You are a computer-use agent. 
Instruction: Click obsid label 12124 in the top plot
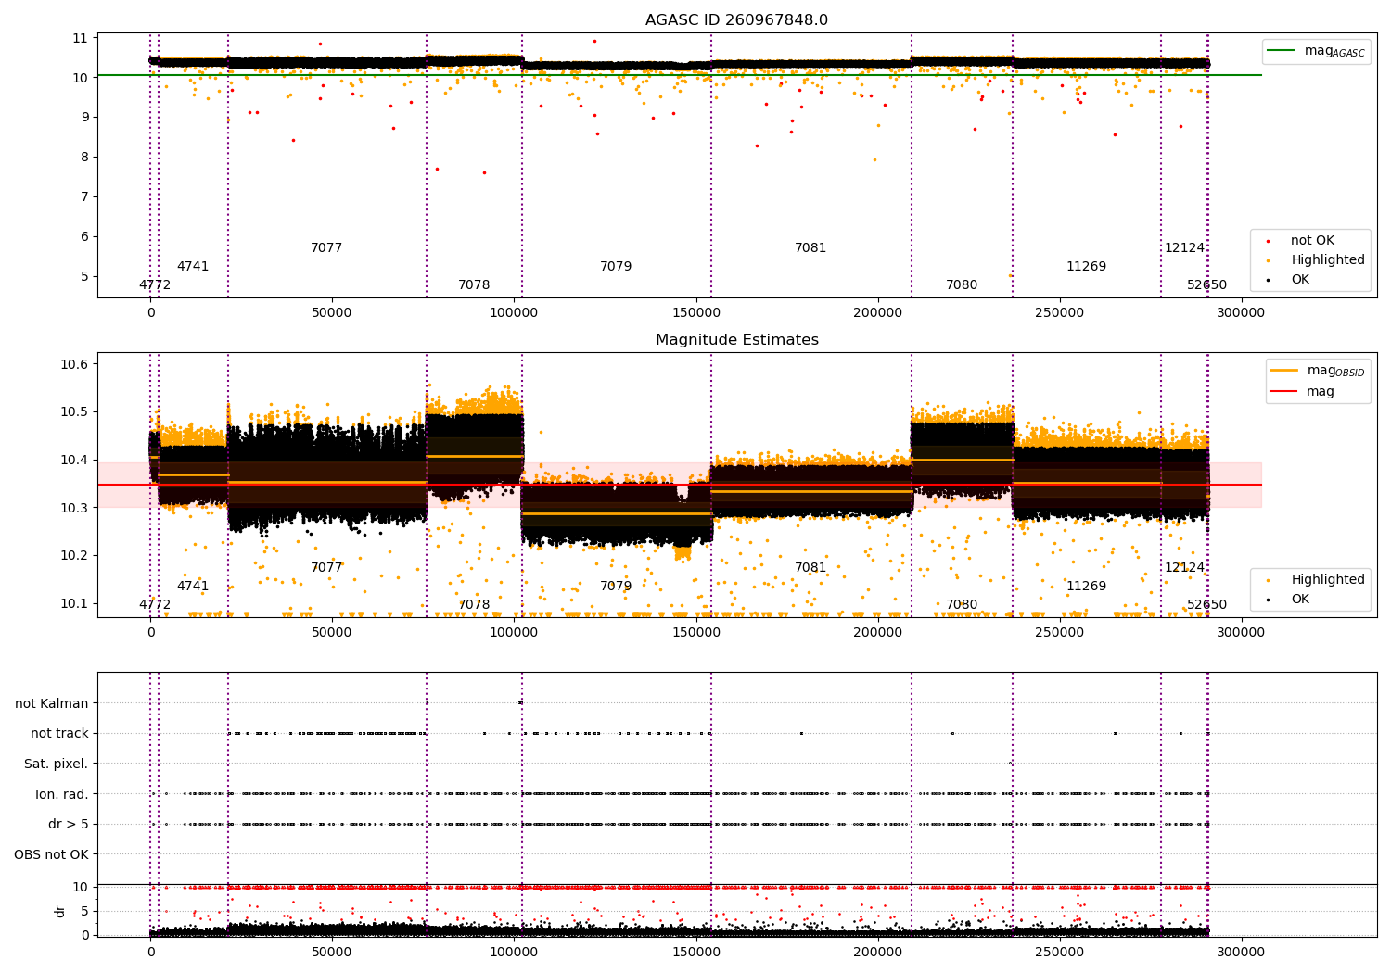[x=1185, y=248]
